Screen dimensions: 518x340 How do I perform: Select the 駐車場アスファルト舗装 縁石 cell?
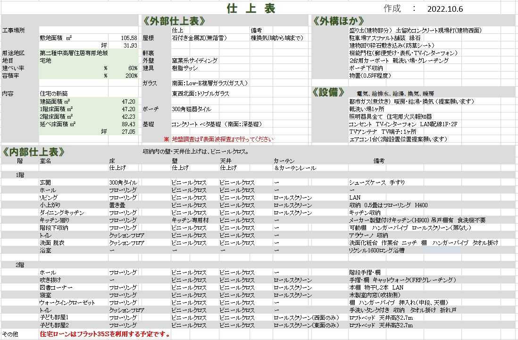385,38
